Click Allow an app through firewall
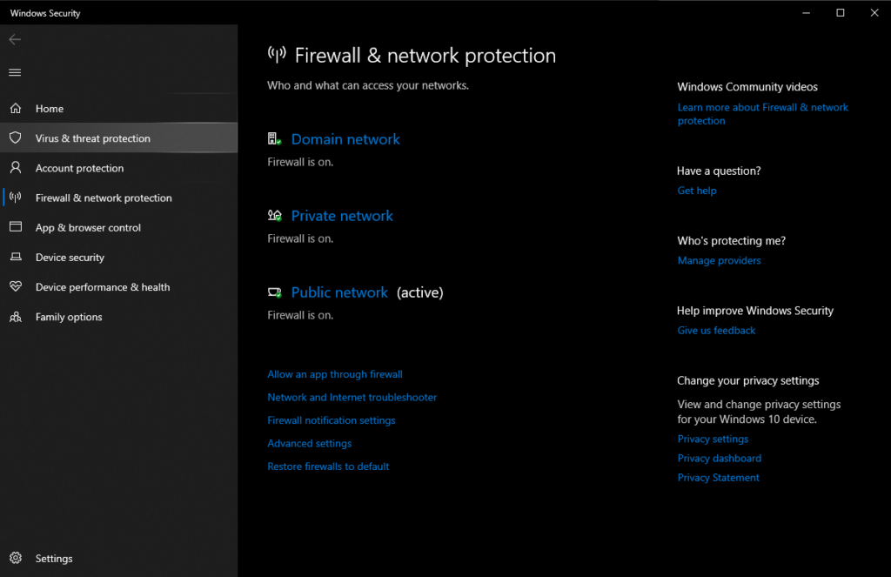Viewport: 891px width, 577px height. 335,374
